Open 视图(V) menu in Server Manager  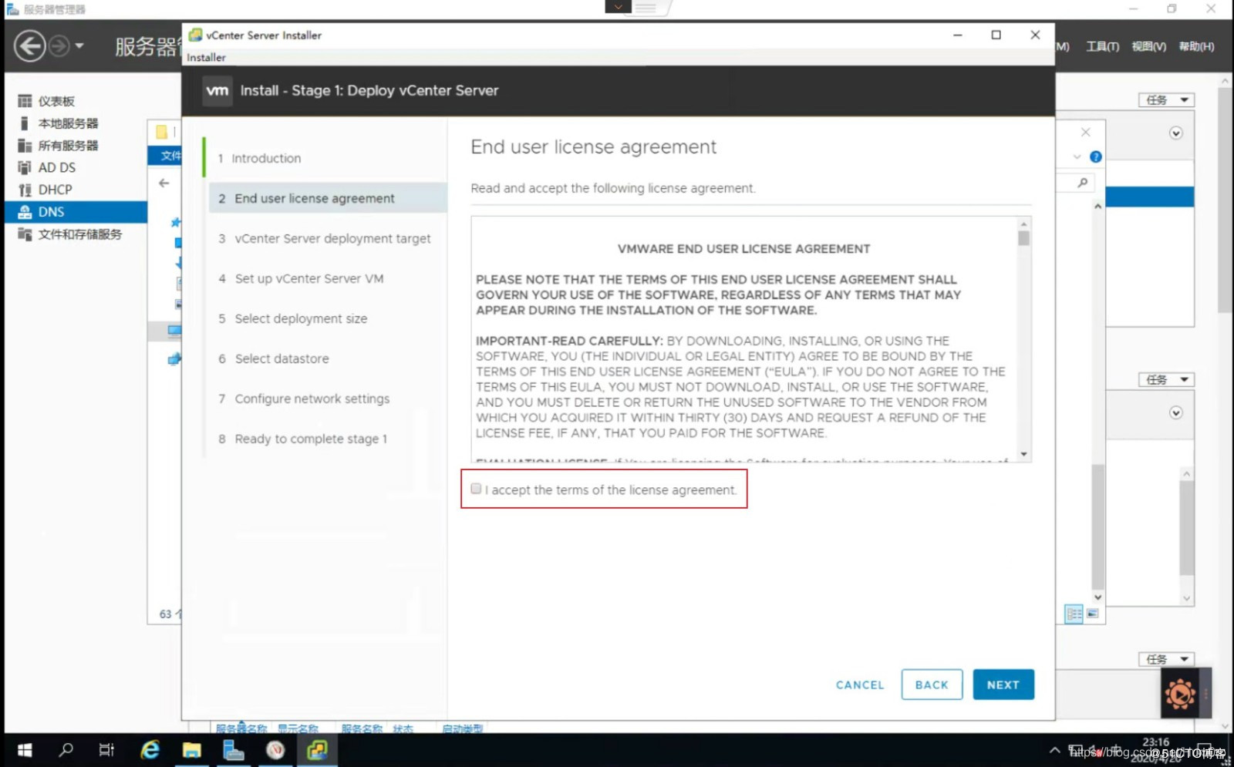click(1148, 46)
